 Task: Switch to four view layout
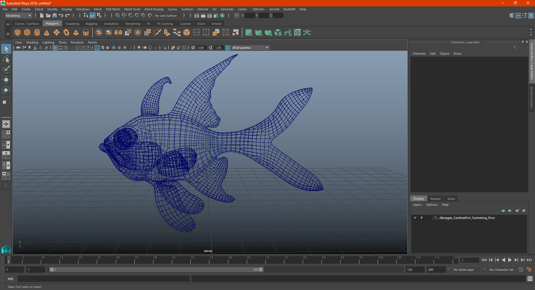click(6, 134)
